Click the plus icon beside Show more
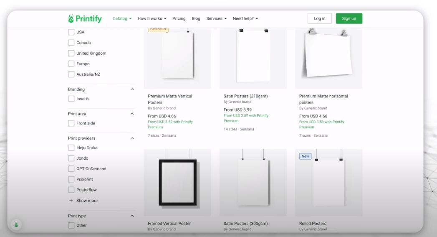Viewport: 437px width, 237px height. (71, 201)
